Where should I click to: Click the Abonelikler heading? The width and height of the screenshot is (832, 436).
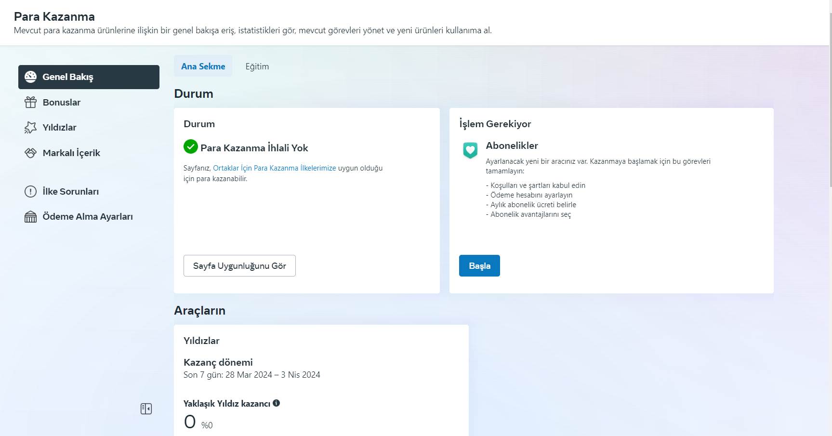(512, 145)
